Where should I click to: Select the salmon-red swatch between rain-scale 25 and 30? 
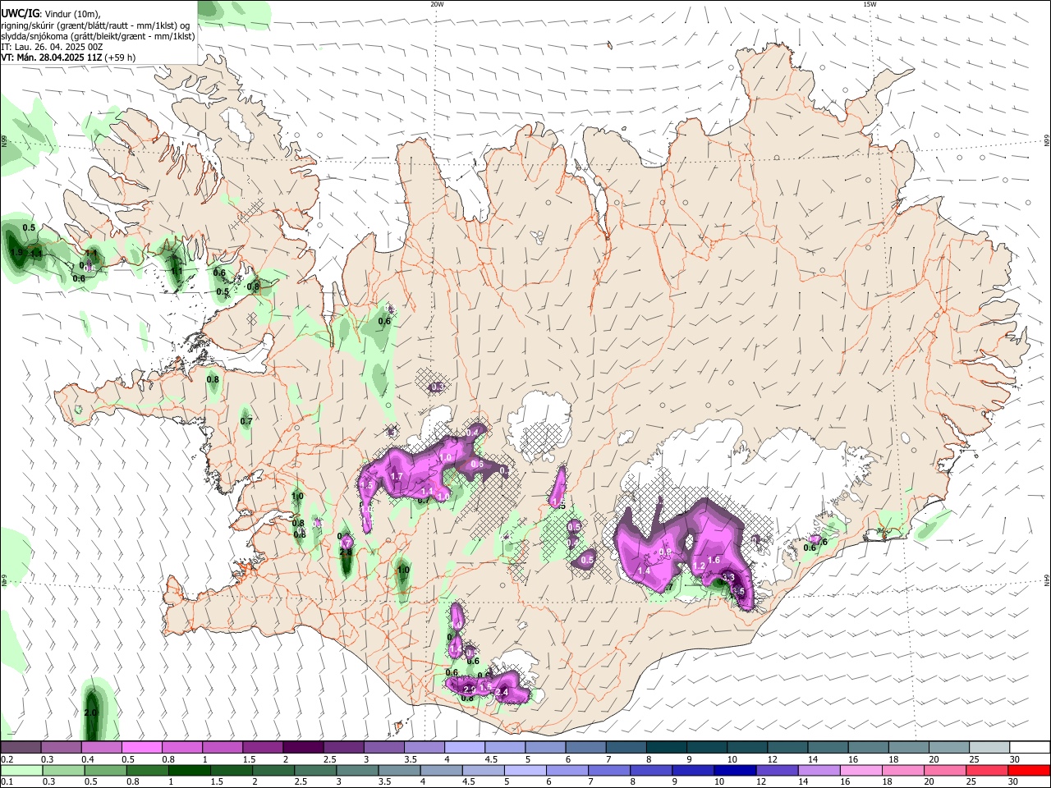[987, 770]
